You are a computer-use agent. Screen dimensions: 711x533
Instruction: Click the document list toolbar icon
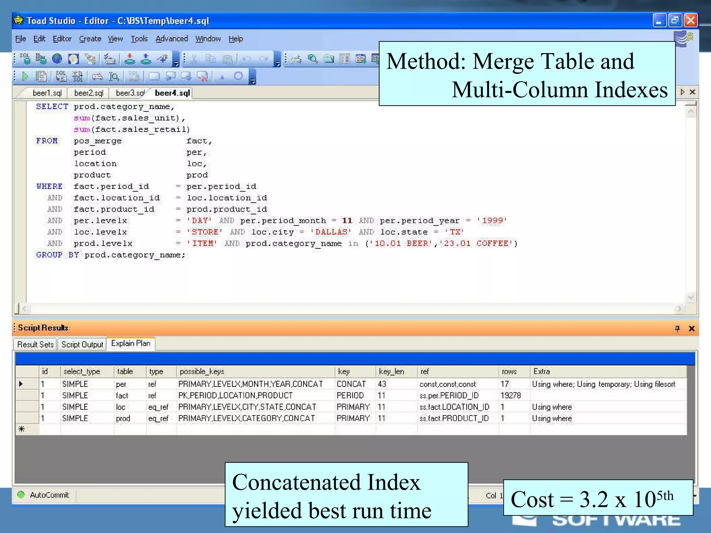pyautogui.click(x=345, y=59)
